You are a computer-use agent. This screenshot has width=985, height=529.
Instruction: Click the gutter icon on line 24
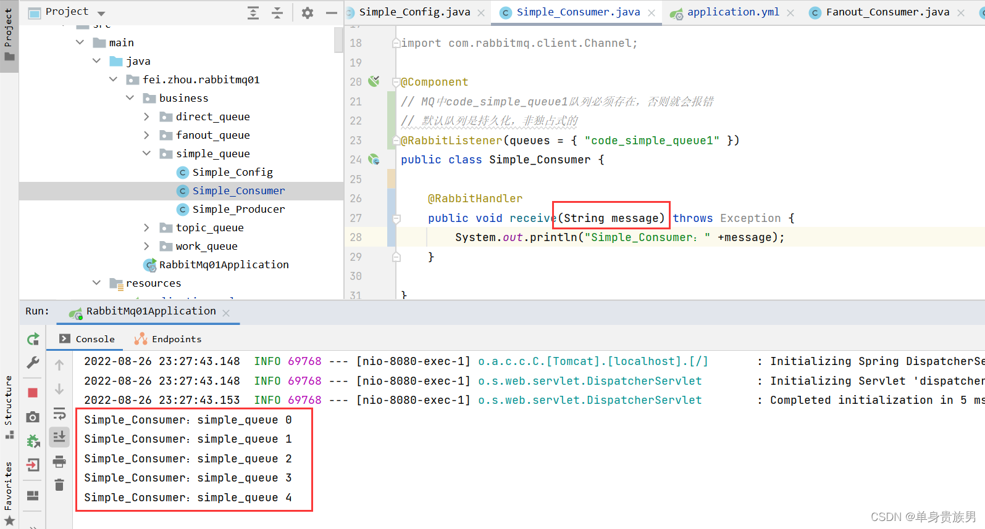[x=374, y=159]
